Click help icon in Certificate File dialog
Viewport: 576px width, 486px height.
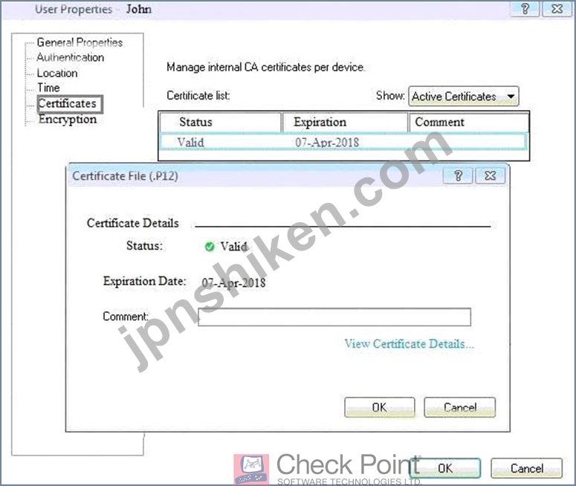(x=458, y=175)
